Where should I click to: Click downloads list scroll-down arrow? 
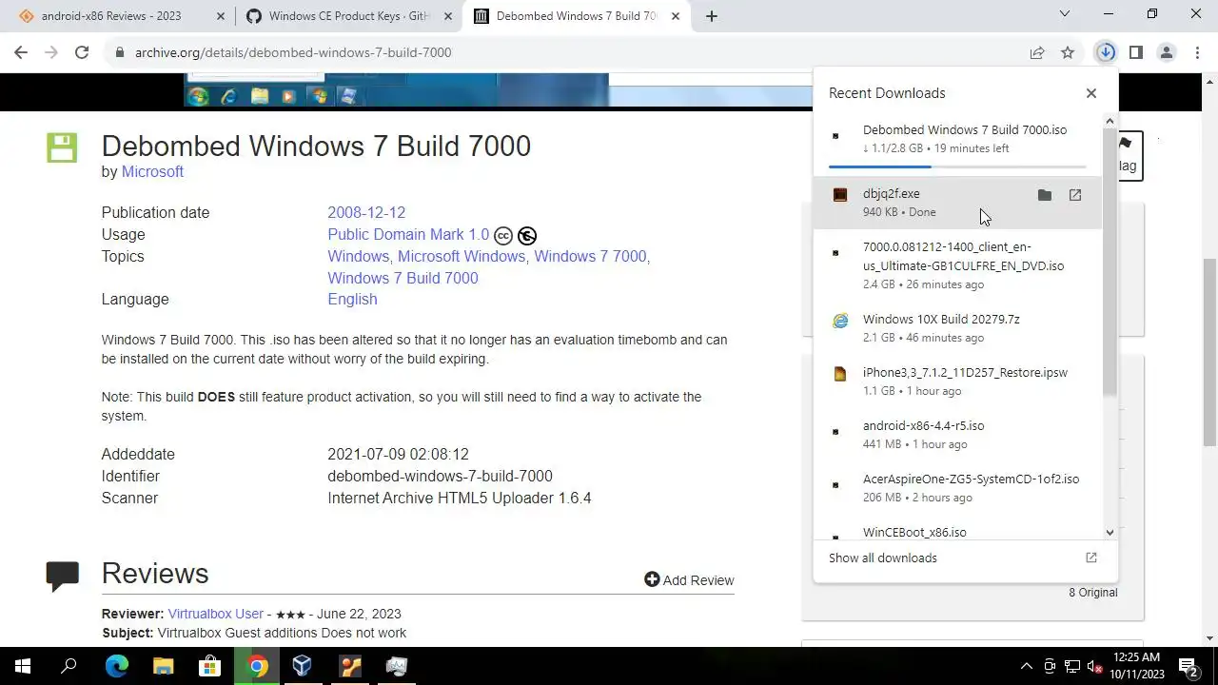[1110, 533]
